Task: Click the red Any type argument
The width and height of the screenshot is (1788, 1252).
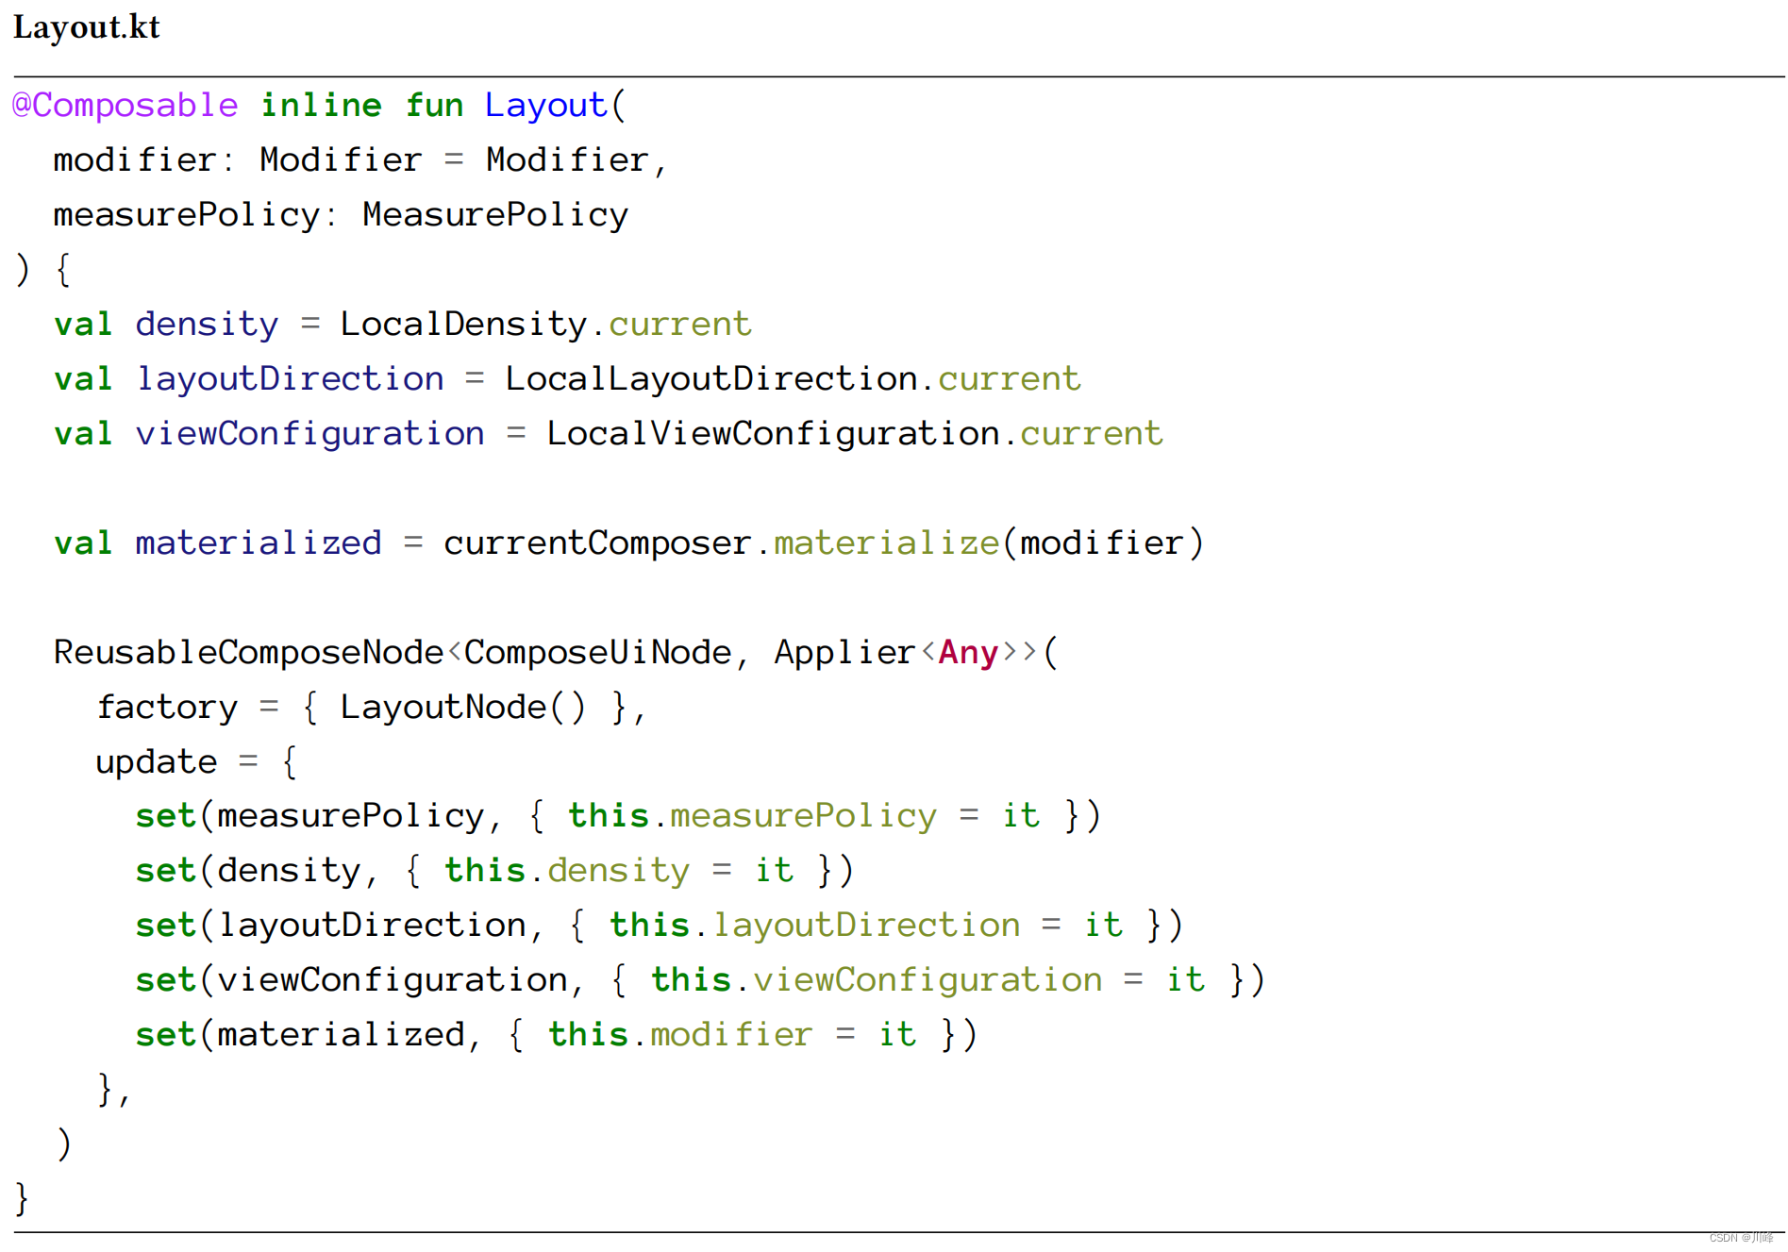Action: pyautogui.click(x=968, y=653)
